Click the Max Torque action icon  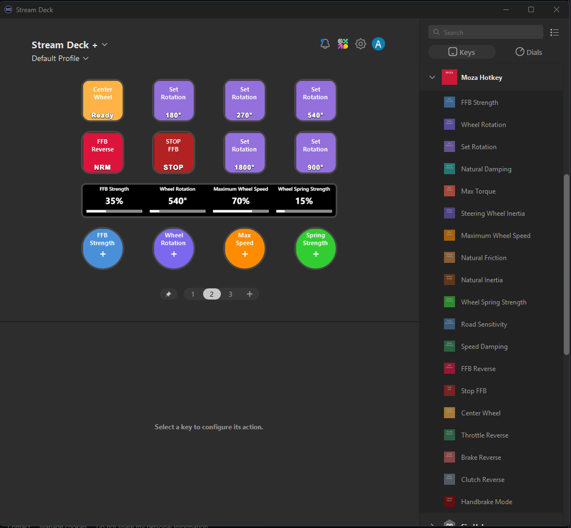[x=449, y=191]
